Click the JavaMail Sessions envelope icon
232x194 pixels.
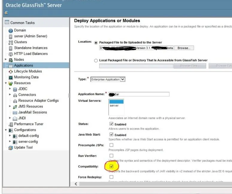coord(15,113)
